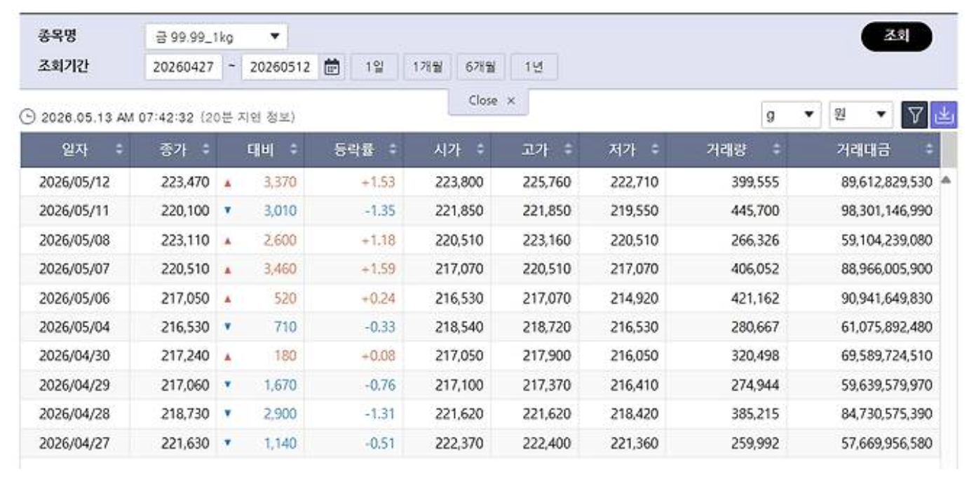Click the blue down triangle in the 2026/05/11 row
The height and width of the screenshot is (481, 976).
point(227,210)
